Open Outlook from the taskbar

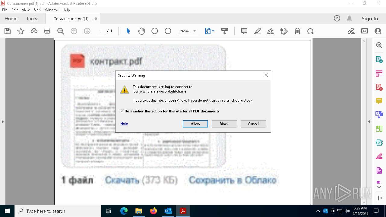(168, 211)
